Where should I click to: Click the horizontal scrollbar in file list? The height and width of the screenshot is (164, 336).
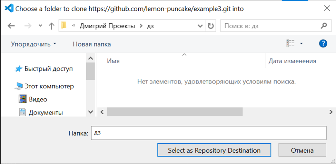(x=175, y=112)
